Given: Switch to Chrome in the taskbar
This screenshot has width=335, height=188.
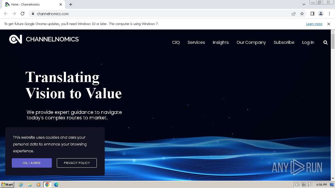Looking at the screenshot, I should pos(47,185).
